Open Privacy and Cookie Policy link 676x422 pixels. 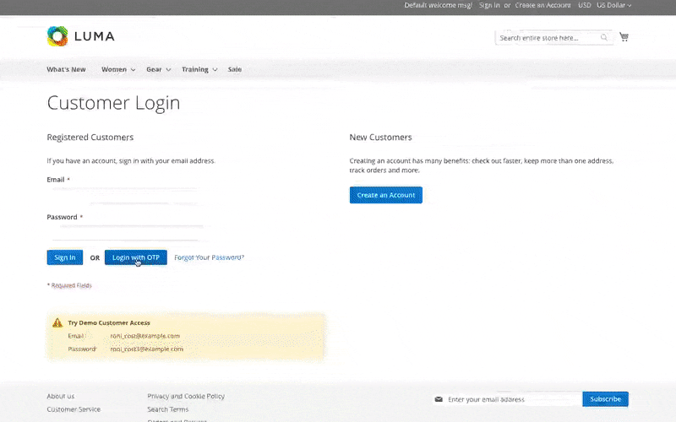[x=186, y=396]
